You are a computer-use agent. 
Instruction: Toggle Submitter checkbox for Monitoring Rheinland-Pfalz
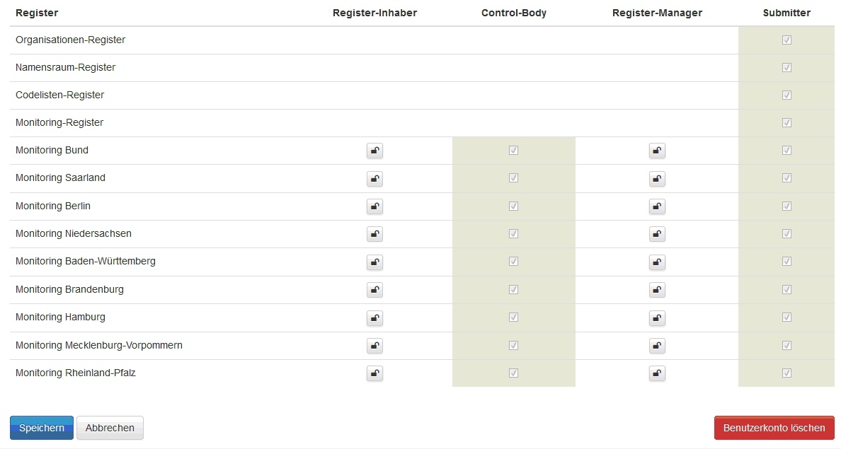coord(786,373)
